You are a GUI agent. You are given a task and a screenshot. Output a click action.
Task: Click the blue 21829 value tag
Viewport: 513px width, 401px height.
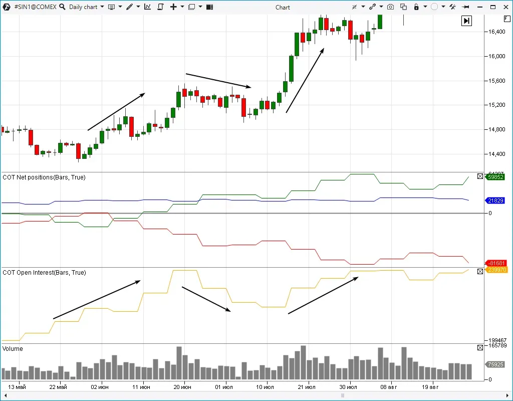point(495,200)
